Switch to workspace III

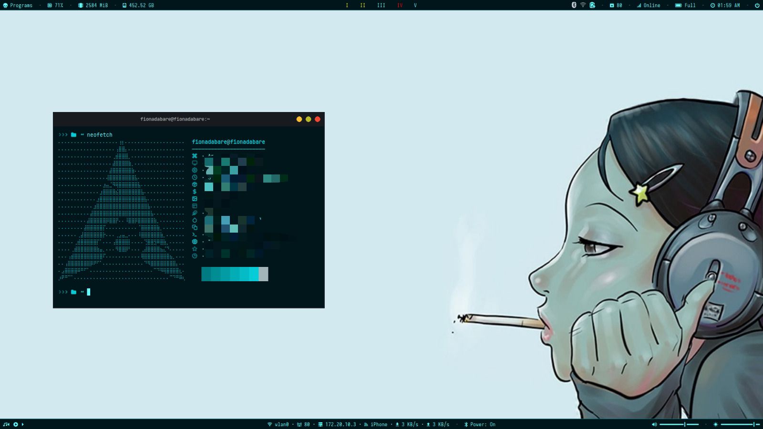click(381, 5)
